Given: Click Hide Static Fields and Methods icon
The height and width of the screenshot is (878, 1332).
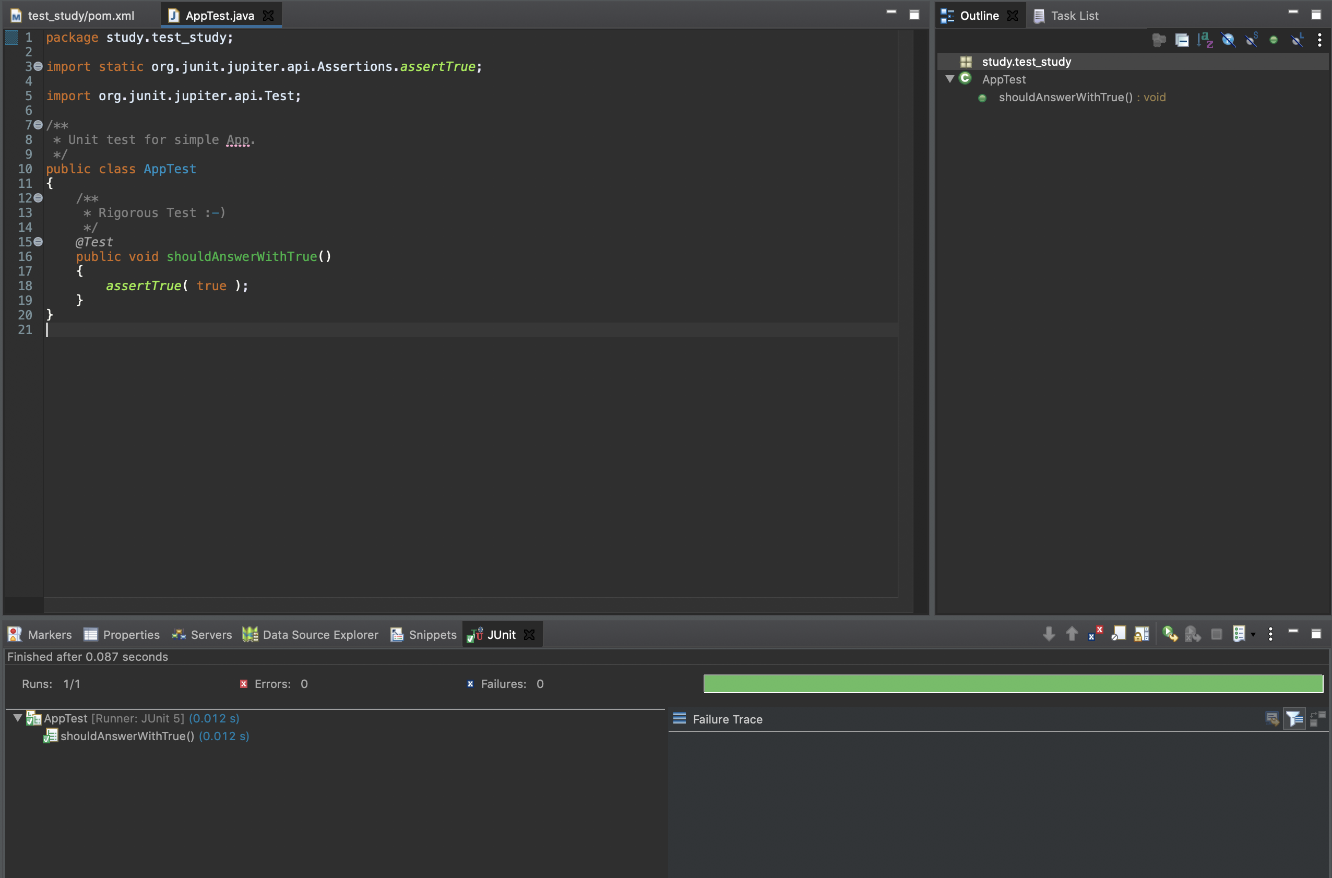Looking at the screenshot, I should pos(1251,40).
